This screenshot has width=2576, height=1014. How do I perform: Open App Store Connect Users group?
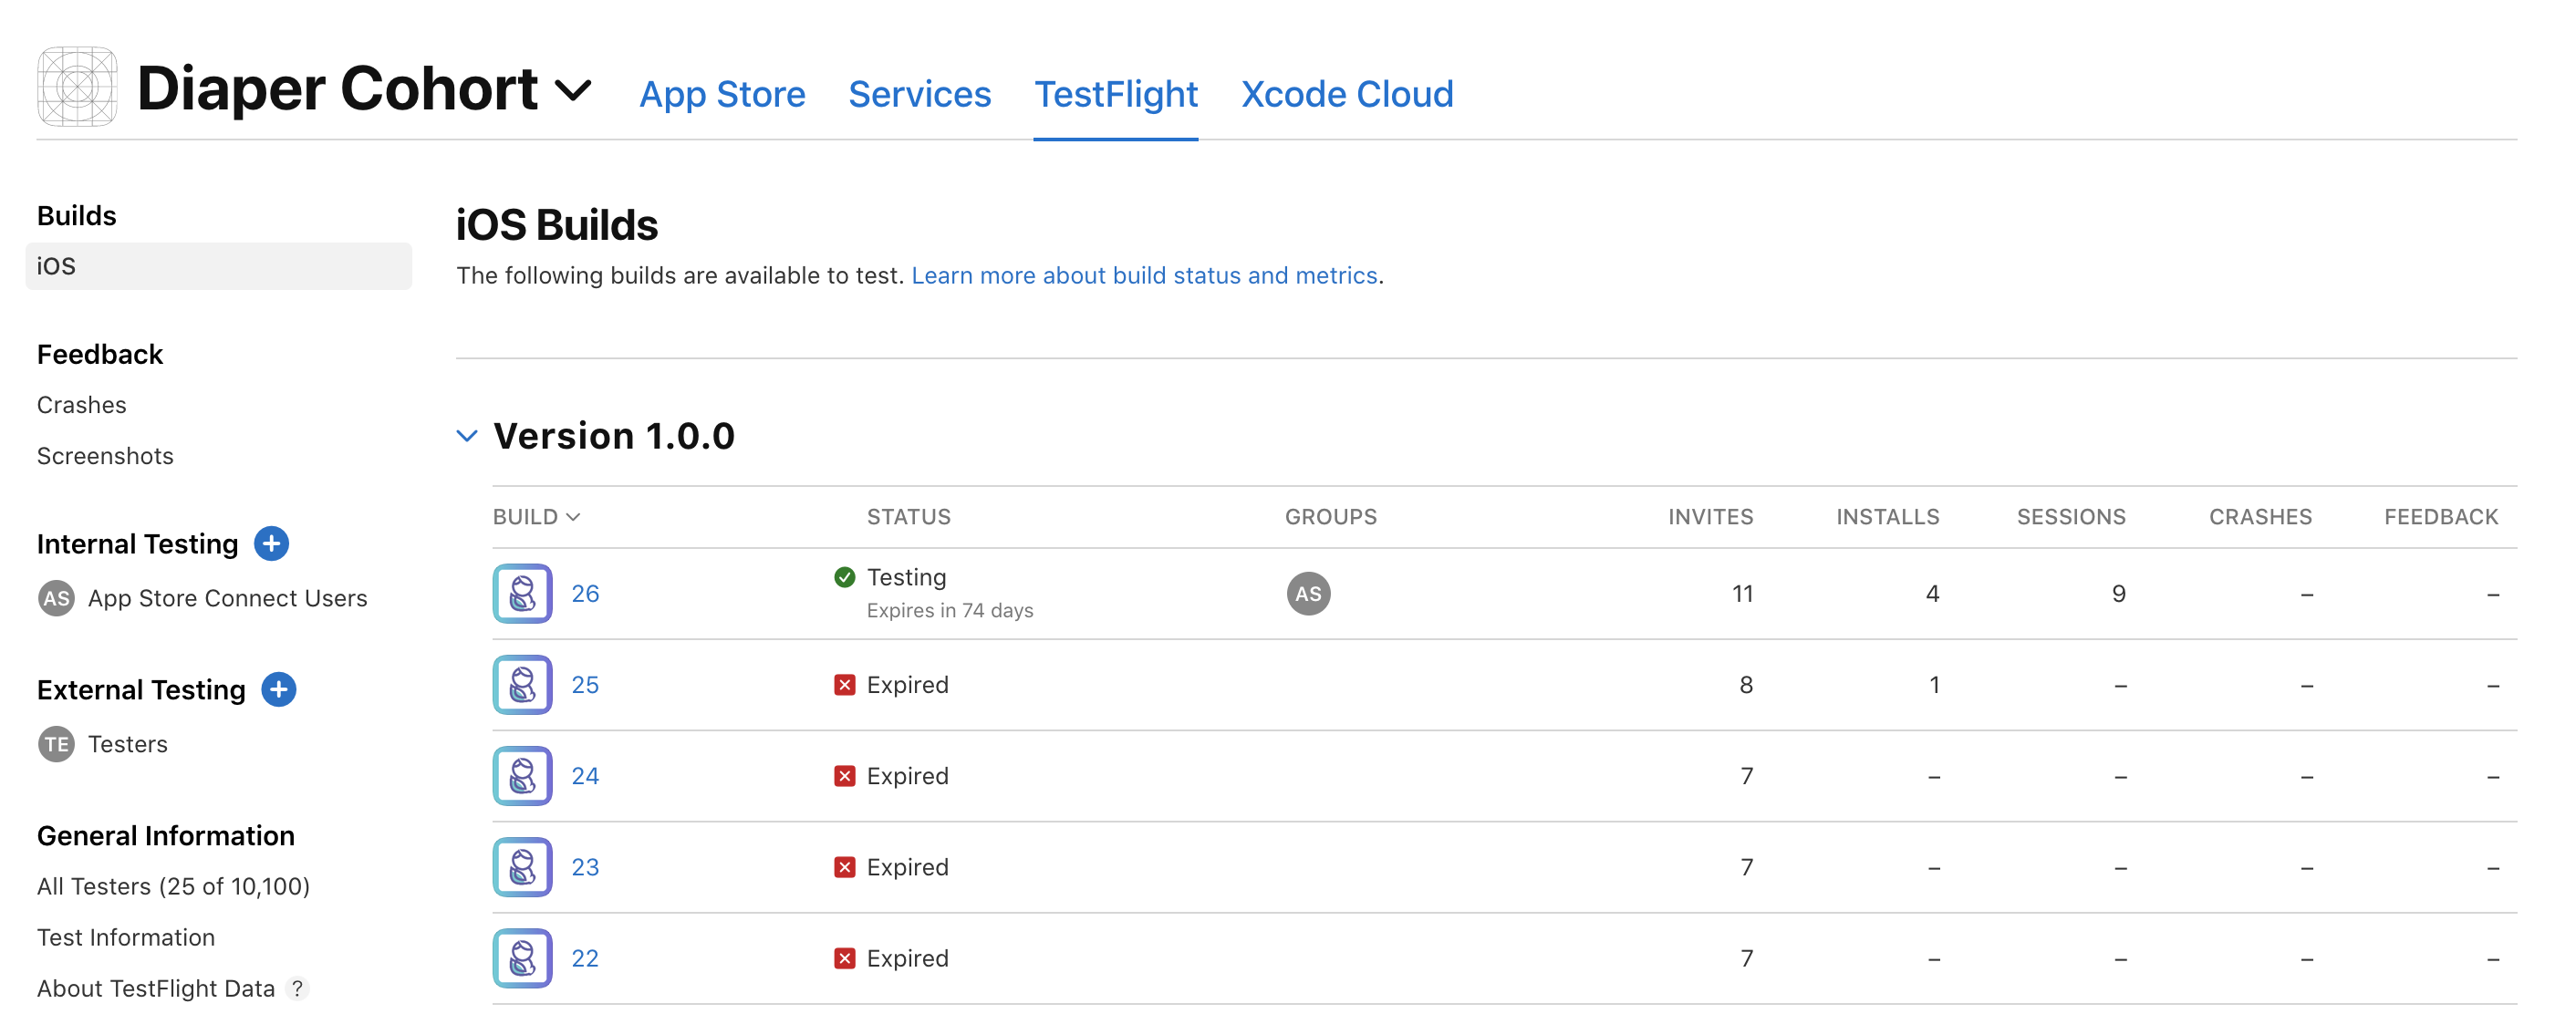click(228, 598)
